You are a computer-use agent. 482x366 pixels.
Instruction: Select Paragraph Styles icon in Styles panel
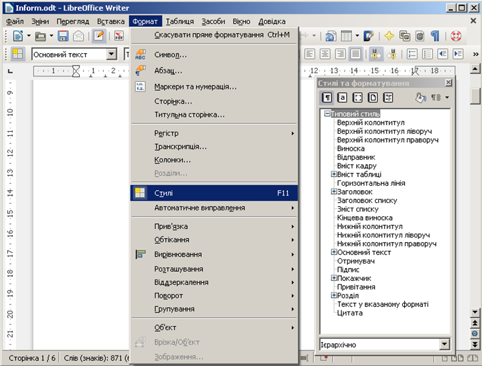point(326,98)
